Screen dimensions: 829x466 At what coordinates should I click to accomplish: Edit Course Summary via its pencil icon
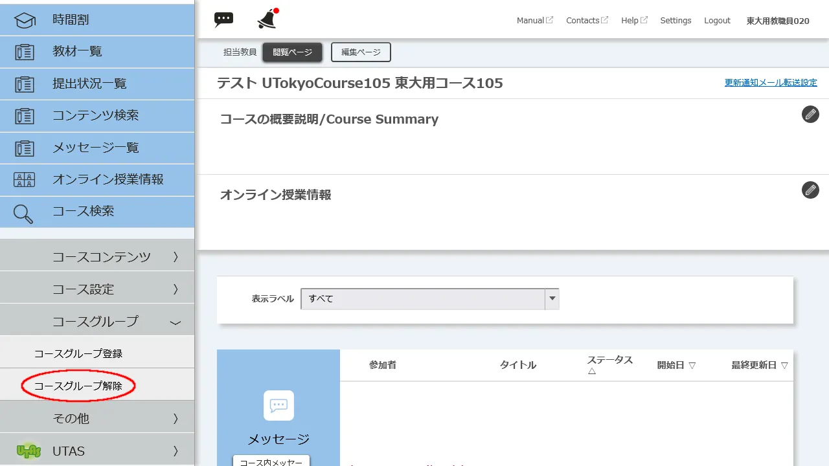coord(810,114)
